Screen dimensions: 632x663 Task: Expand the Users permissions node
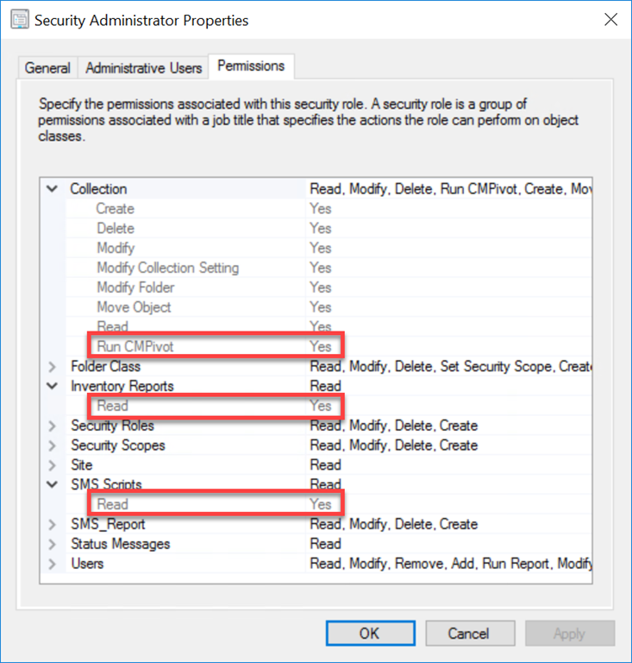click(x=53, y=564)
